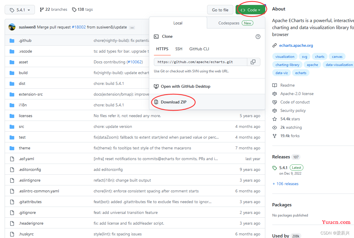Viewport: 354px width, 238px height.
Task: View the 54.4k stars link
Action: (x=290, y=119)
